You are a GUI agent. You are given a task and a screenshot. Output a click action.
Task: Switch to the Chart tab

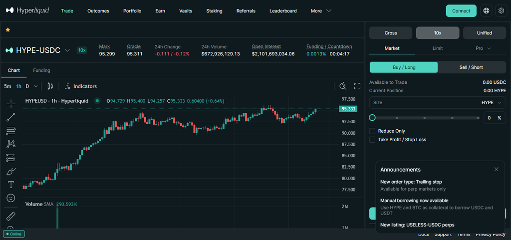(x=13, y=70)
